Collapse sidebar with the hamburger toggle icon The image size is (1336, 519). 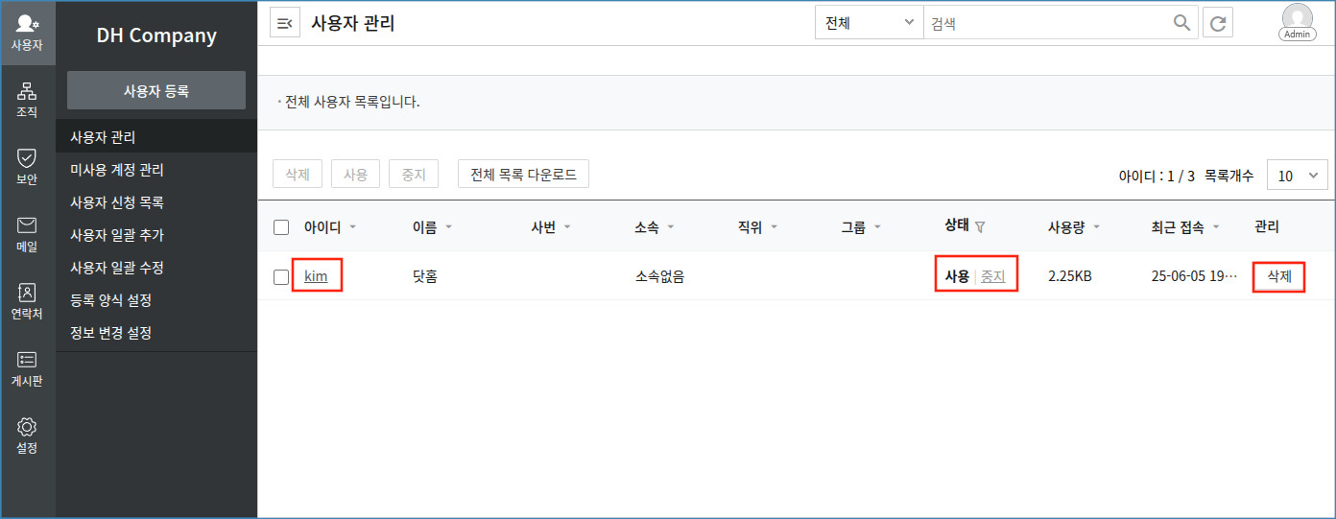point(285,23)
